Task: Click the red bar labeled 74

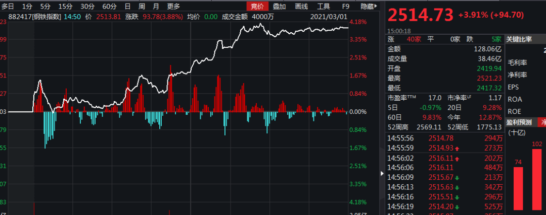Action: click(518, 188)
